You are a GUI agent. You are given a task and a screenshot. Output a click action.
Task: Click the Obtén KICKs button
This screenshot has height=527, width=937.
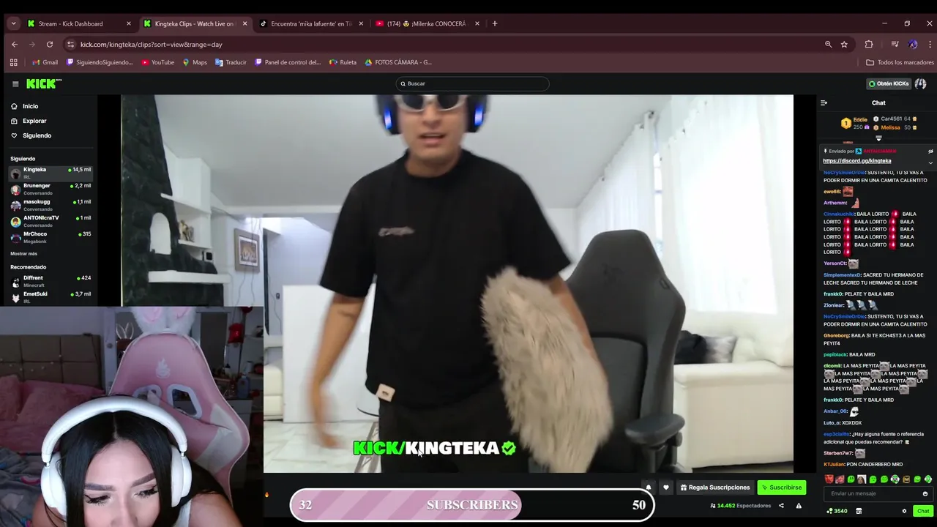[x=889, y=83]
